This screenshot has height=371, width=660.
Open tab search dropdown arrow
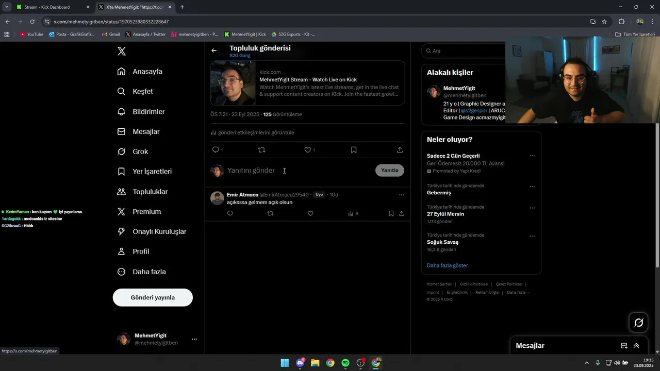7,7
